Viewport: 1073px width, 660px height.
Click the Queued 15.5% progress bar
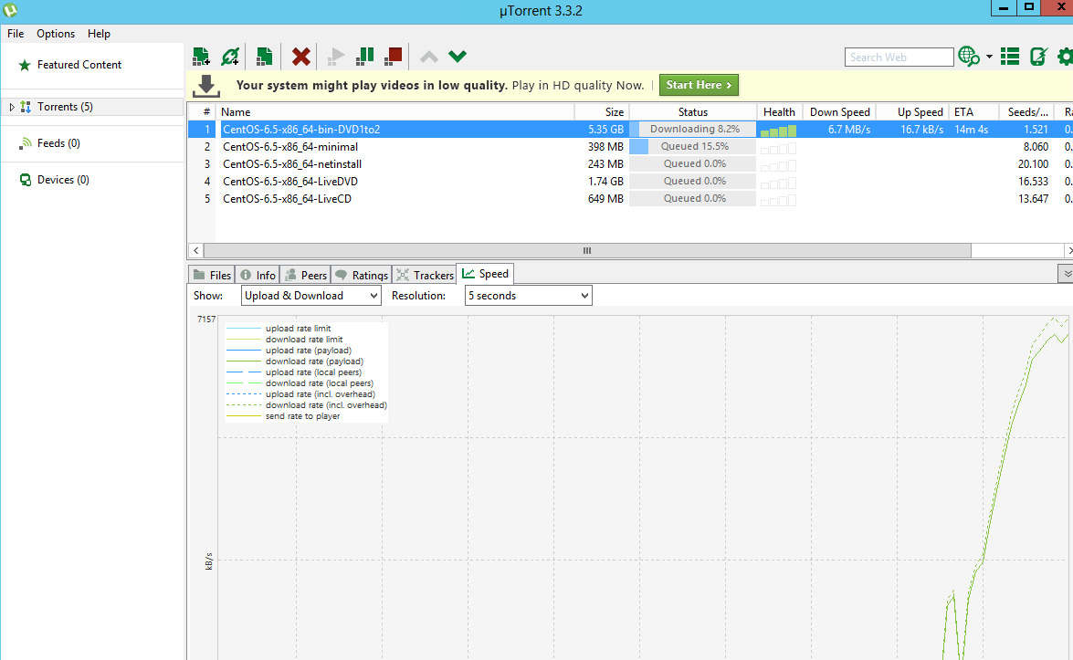click(x=692, y=146)
